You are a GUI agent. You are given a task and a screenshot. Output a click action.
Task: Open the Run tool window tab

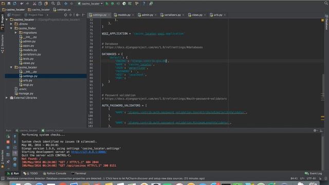13,174
